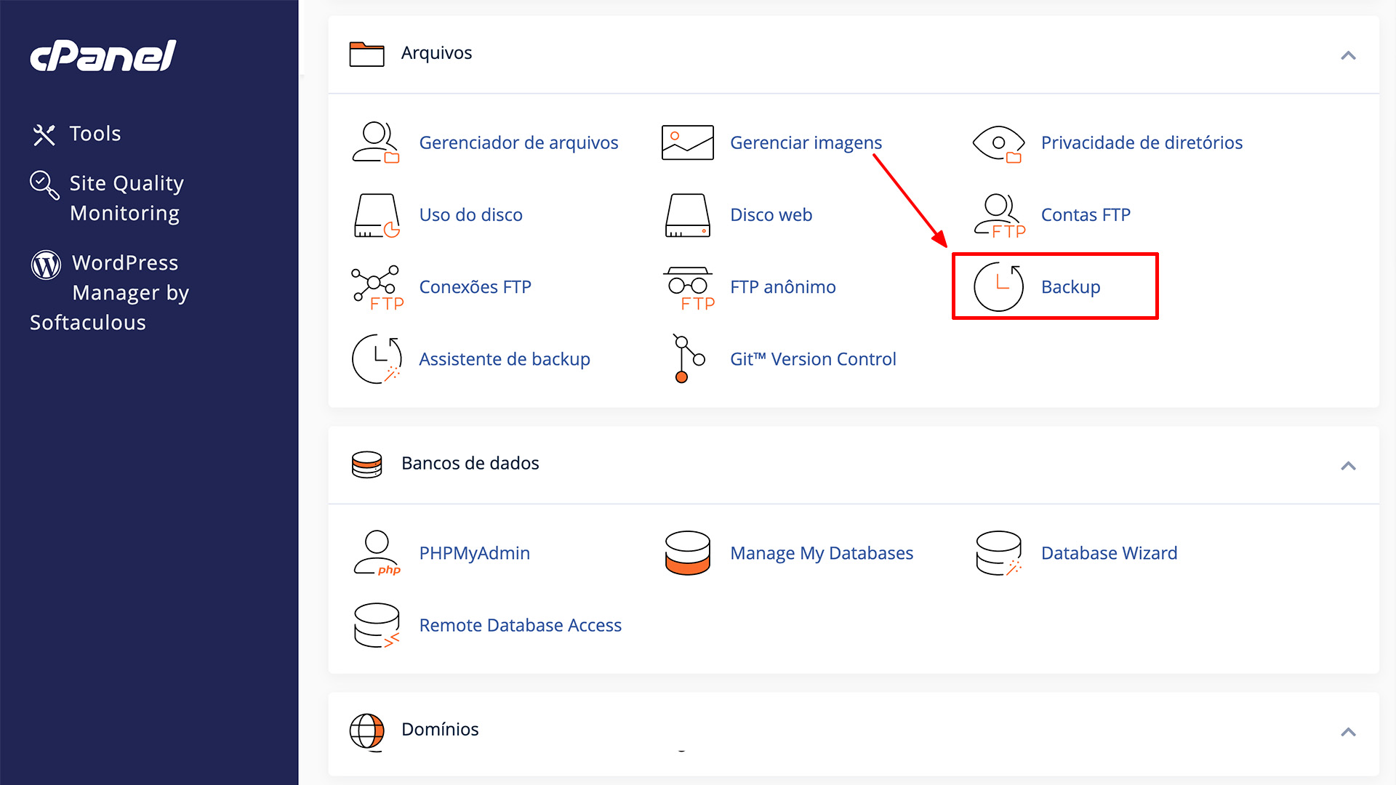Image resolution: width=1396 pixels, height=785 pixels.
Task: Open Manage My Databases link
Action: pyautogui.click(x=822, y=553)
